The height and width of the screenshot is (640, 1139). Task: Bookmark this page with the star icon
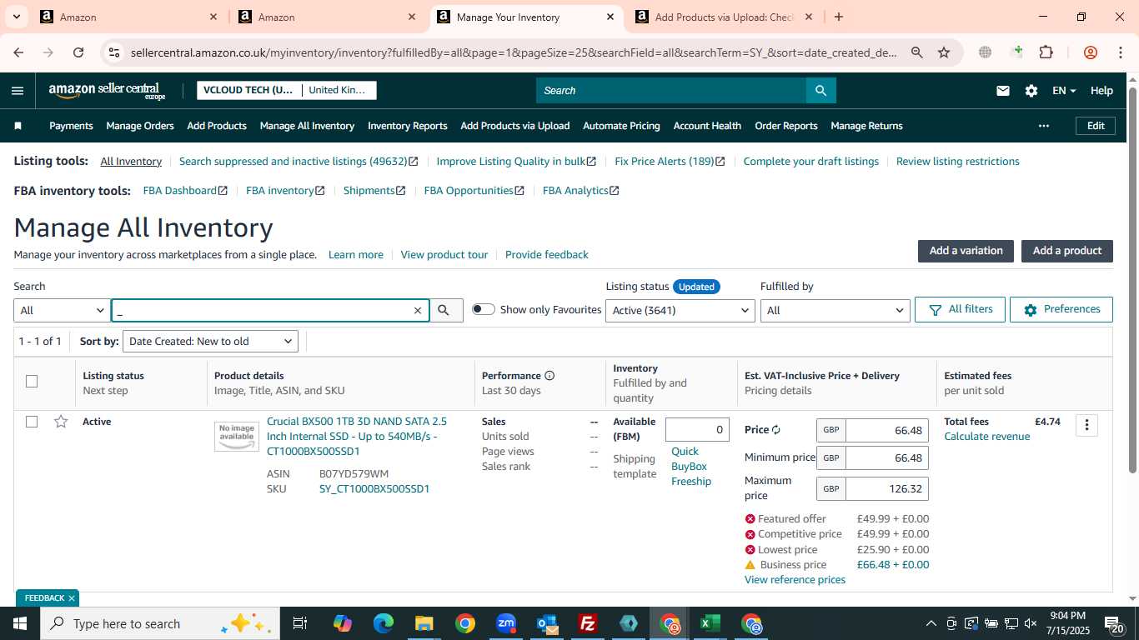click(944, 52)
